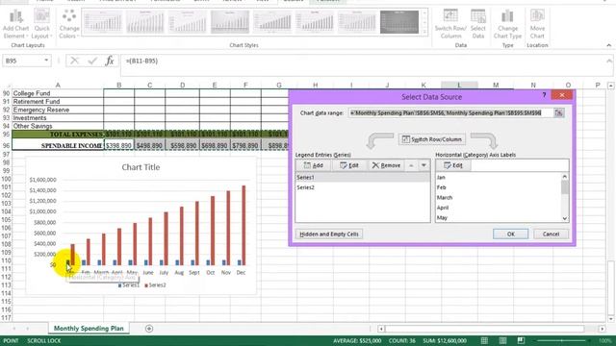Open the Monthly Spending Plan sheet tab

pos(89,329)
